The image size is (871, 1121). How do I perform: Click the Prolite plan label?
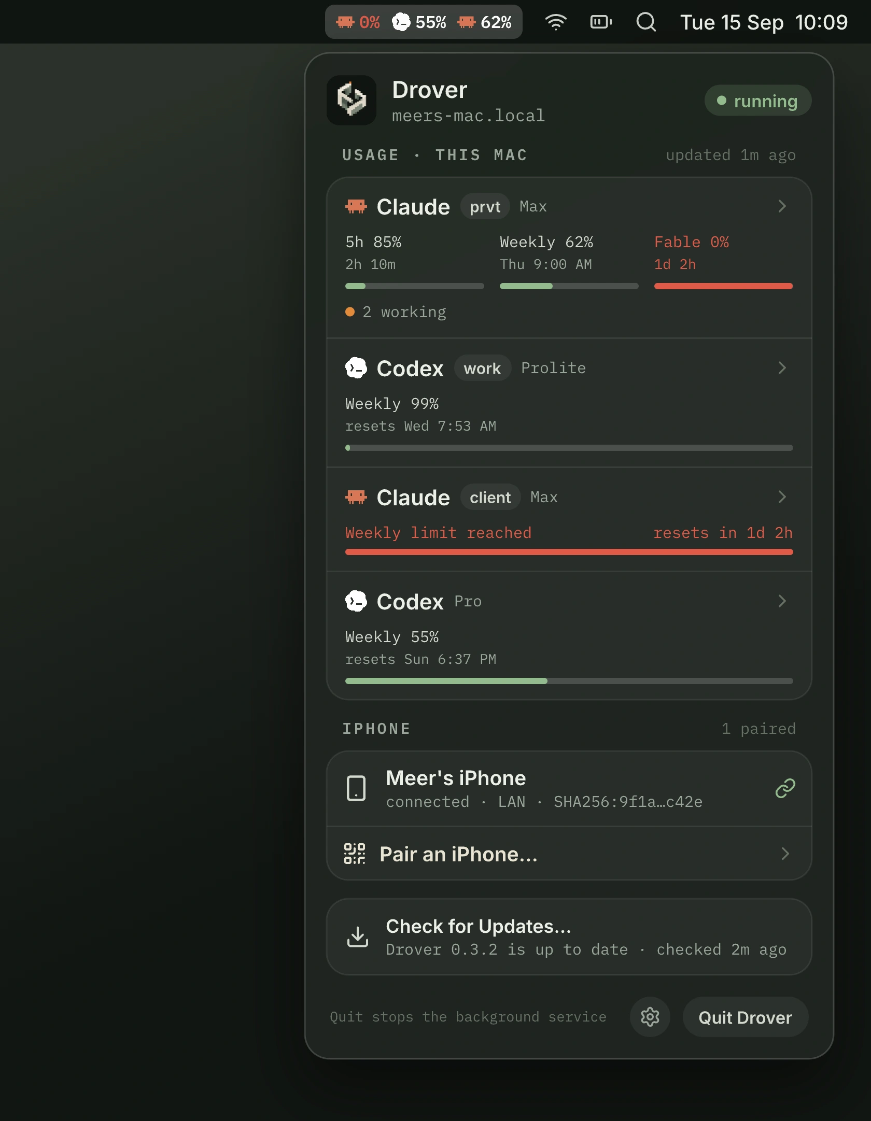pyautogui.click(x=553, y=368)
